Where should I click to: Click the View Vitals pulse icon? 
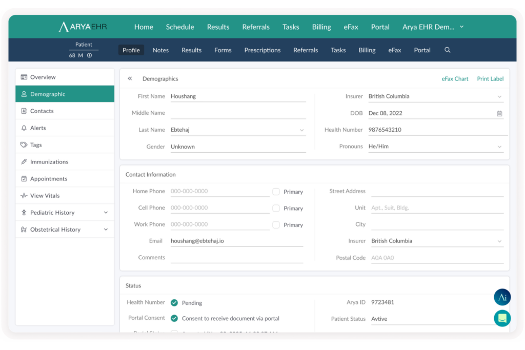click(x=24, y=195)
